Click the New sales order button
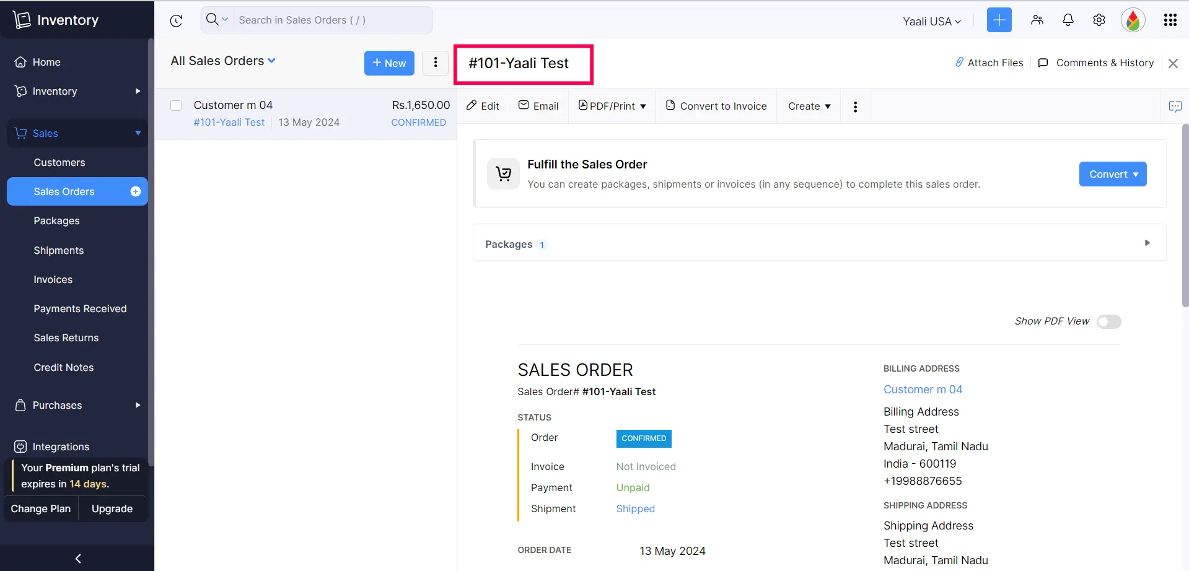Screen dimensions: 1189x571 coord(389,63)
